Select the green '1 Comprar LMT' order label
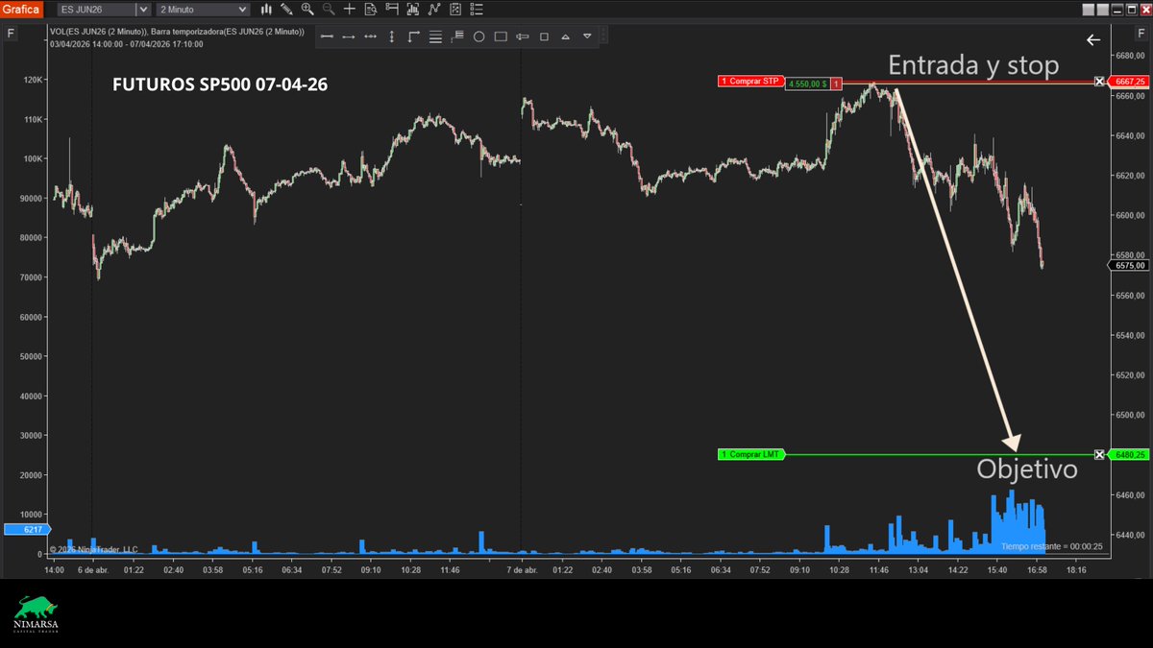 click(750, 454)
